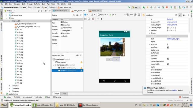Search the Palette with the magnifier icon
This screenshot has width=193, height=108.
click(74, 15)
